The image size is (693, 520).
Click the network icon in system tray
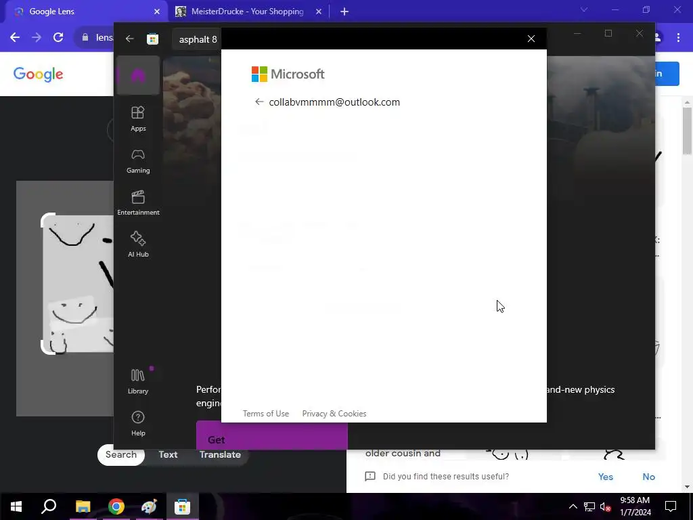[589, 506]
